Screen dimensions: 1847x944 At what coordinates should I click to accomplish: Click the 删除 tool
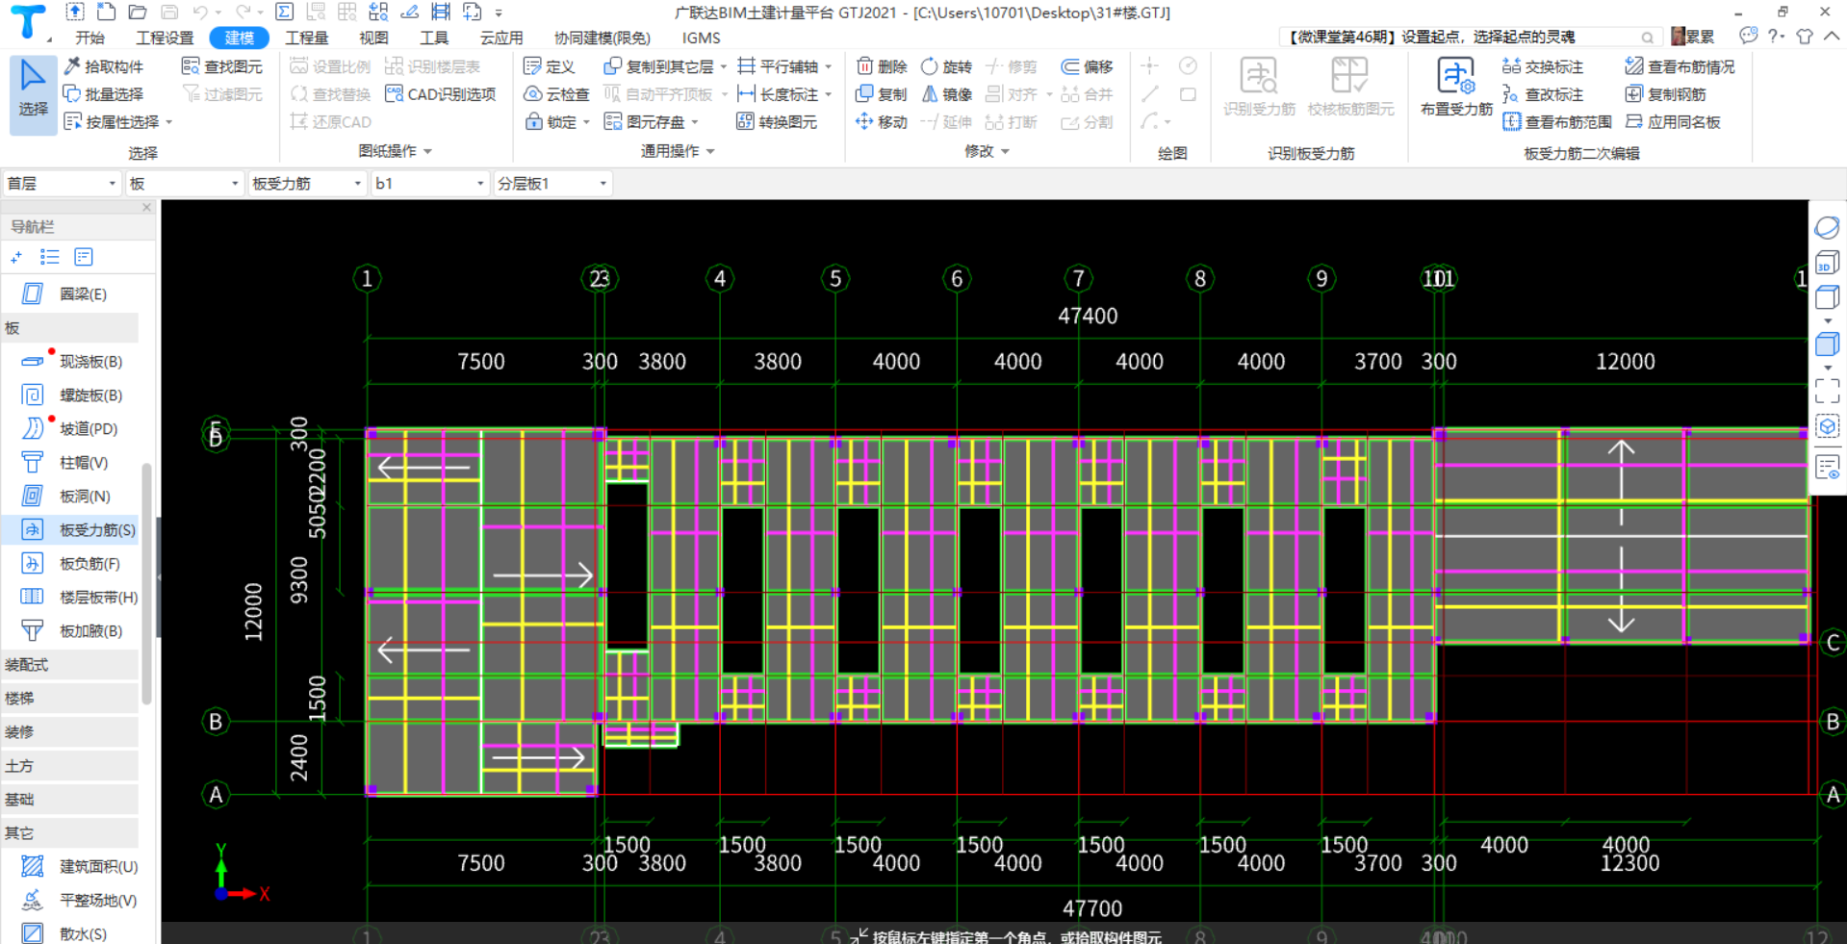click(882, 66)
